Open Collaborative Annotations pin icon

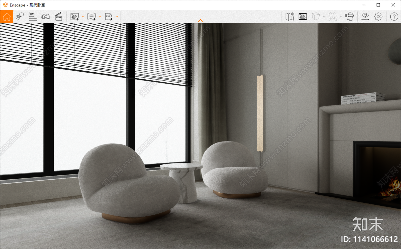pos(20,17)
